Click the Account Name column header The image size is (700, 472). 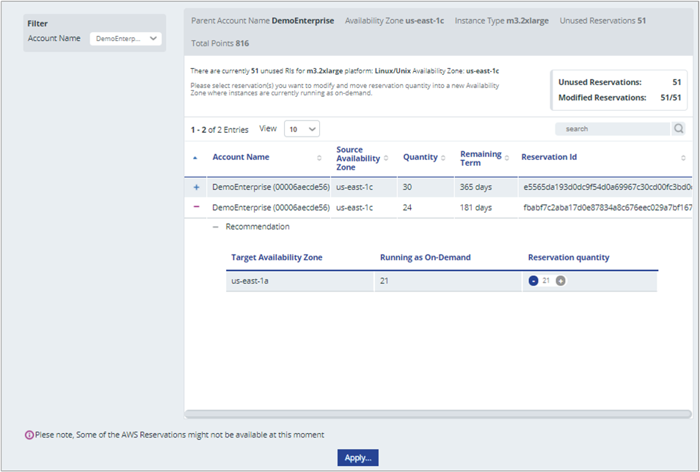coord(241,157)
